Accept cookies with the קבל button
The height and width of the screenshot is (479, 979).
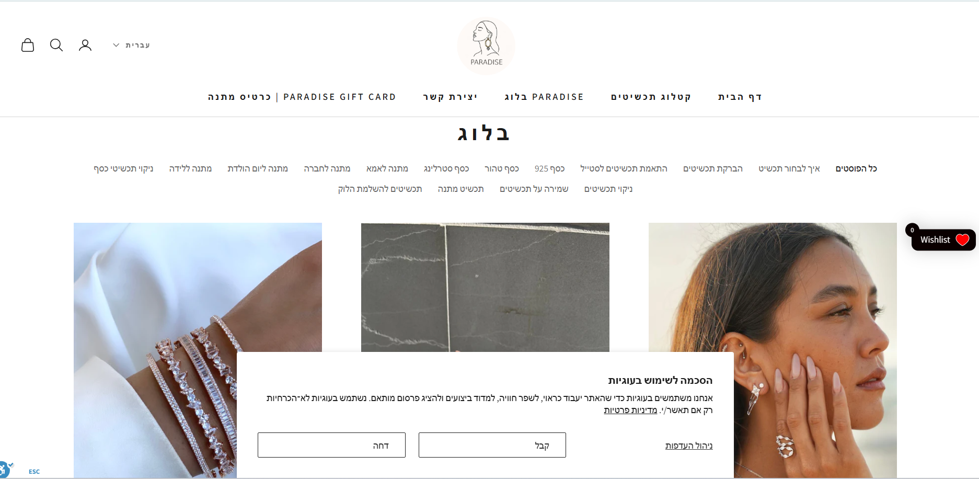(x=492, y=445)
